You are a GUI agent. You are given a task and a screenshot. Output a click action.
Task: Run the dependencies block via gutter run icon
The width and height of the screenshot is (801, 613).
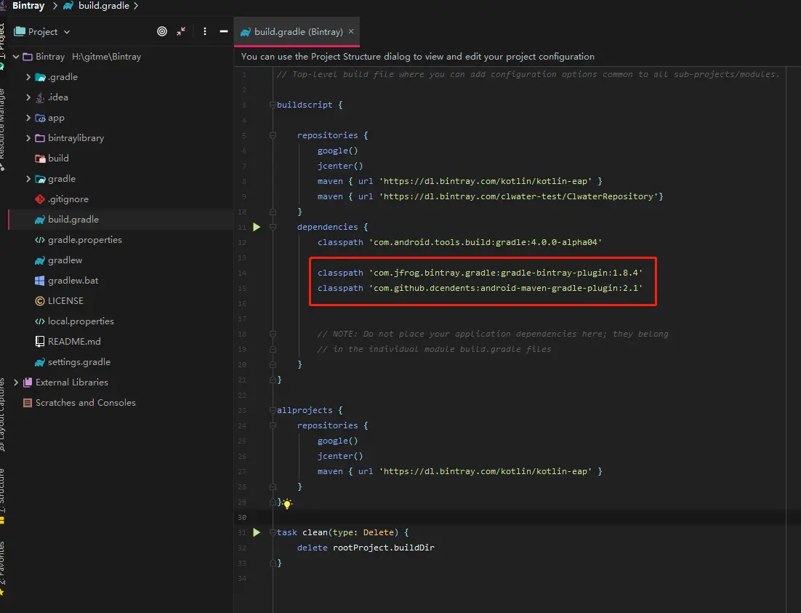tap(256, 226)
